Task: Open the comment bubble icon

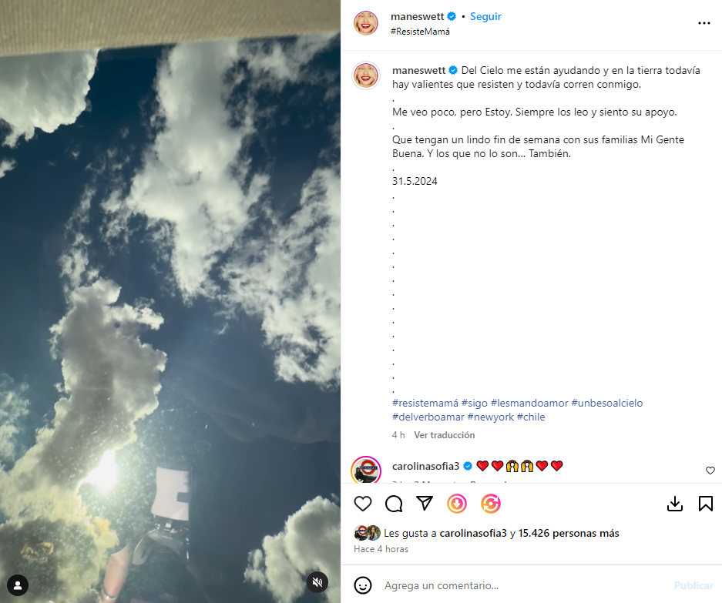Action: [394, 504]
